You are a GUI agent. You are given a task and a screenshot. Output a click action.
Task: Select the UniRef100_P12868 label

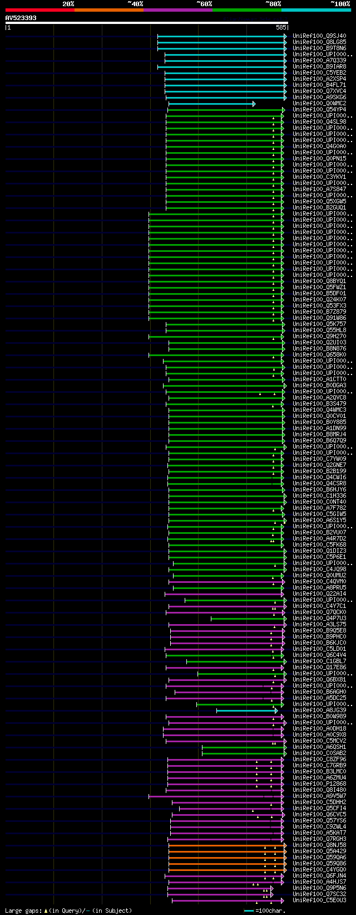(x=319, y=783)
